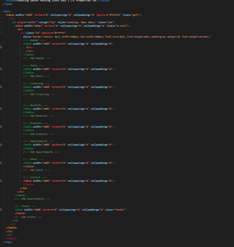Collapse the td align="center" fold chevron
The height and width of the screenshot is (247, 234).
(x=1, y=22)
